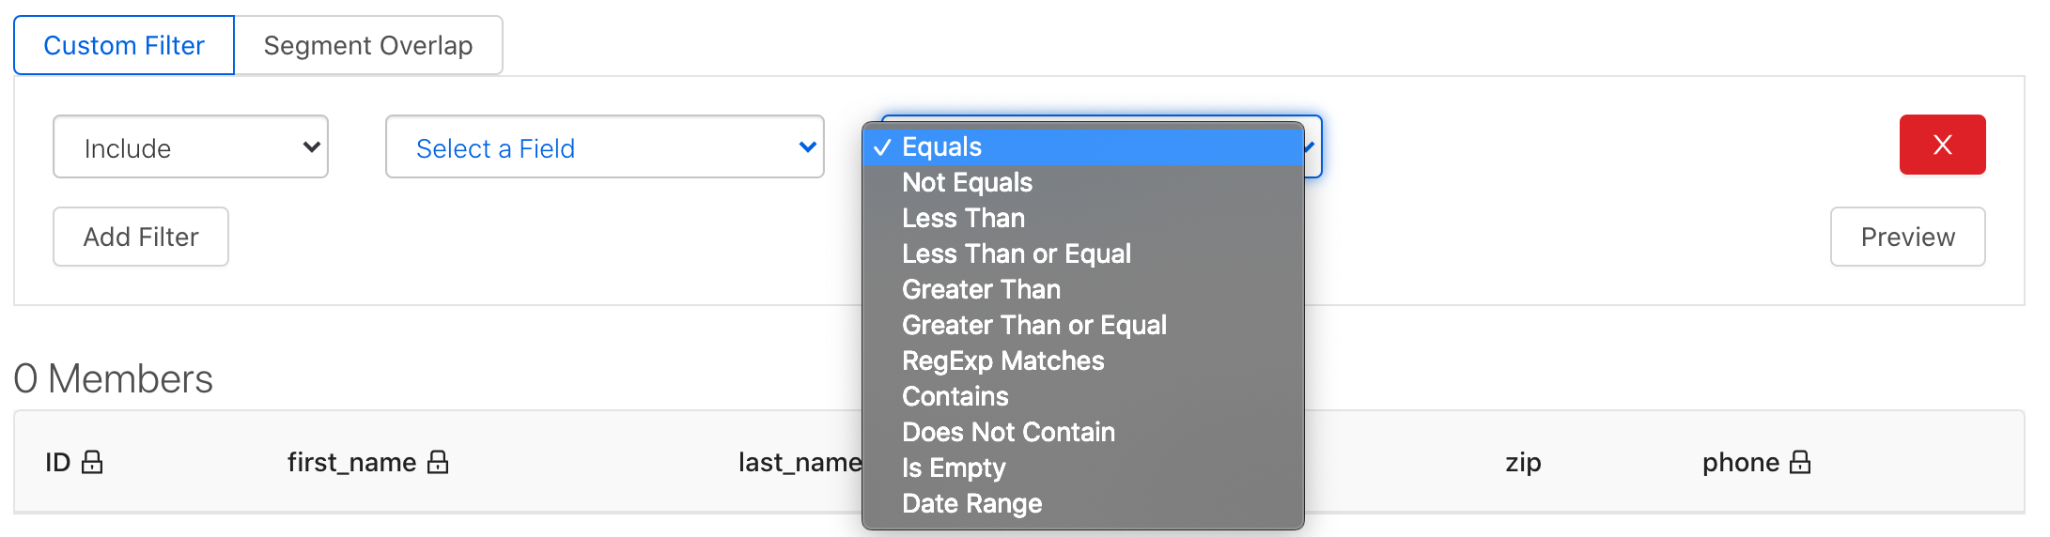Switch to the Segment Overlap tab
The image size is (2050, 537).
368,45
